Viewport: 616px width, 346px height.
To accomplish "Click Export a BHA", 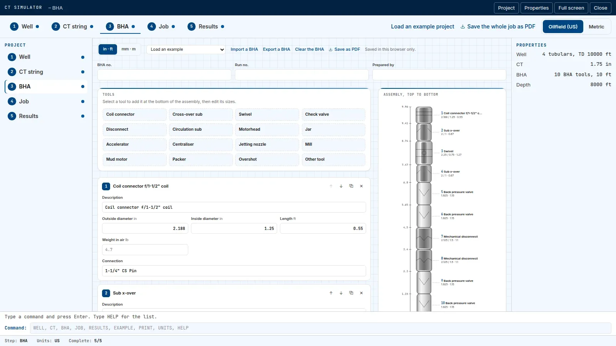I will [x=276, y=49].
